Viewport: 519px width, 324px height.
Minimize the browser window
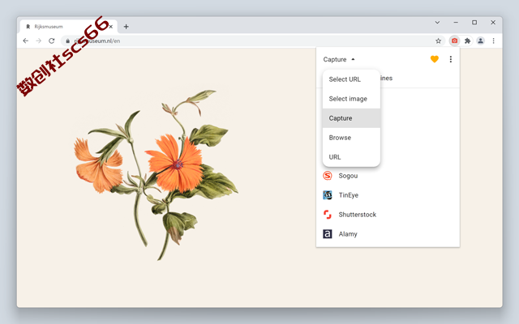click(x=456, y=22)
